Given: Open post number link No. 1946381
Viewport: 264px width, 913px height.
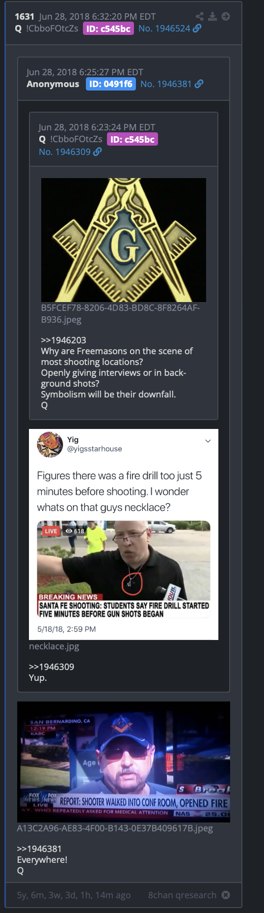Looking at the screenshot, I should coord(166,84).
